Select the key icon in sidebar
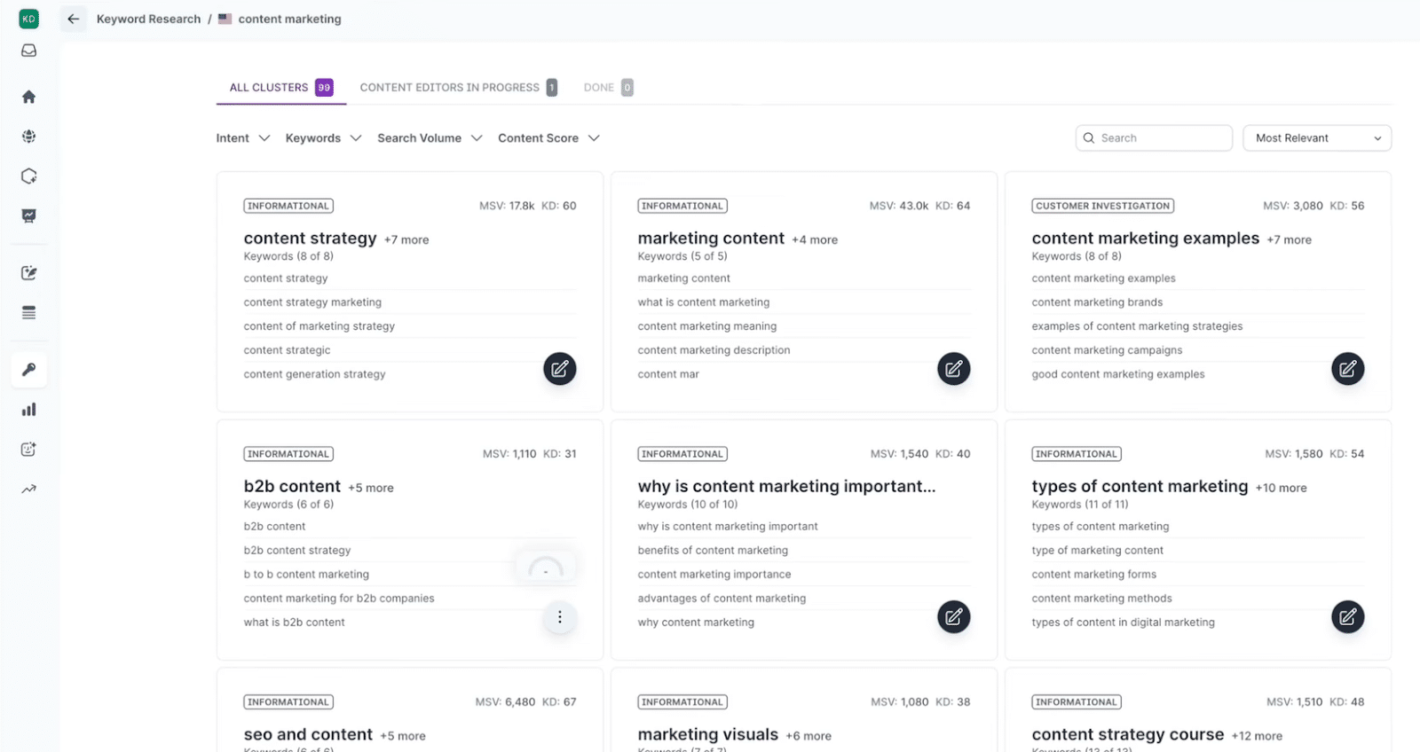Viewport: 1420px width, 752px height. (x=28, y=370)
